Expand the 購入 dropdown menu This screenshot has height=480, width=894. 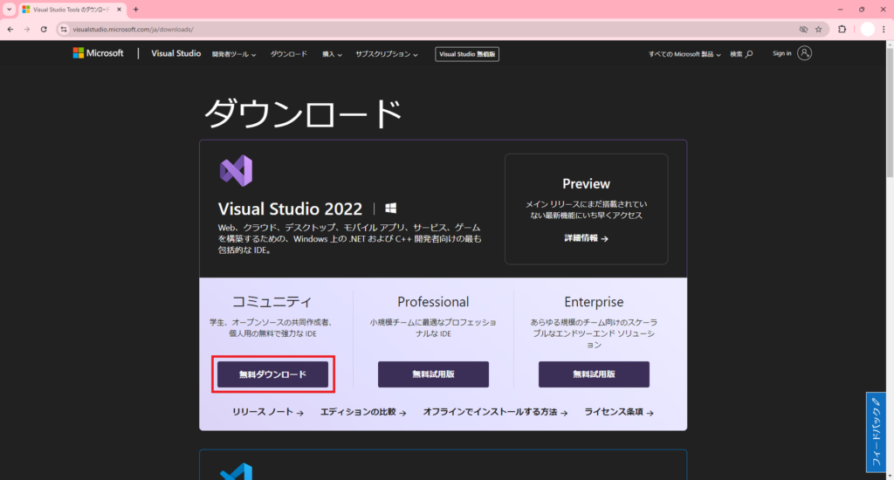click(332, 54)
